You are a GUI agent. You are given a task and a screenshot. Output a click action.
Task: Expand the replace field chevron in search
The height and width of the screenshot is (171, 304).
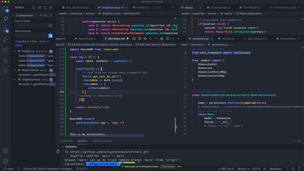point(13,15)
